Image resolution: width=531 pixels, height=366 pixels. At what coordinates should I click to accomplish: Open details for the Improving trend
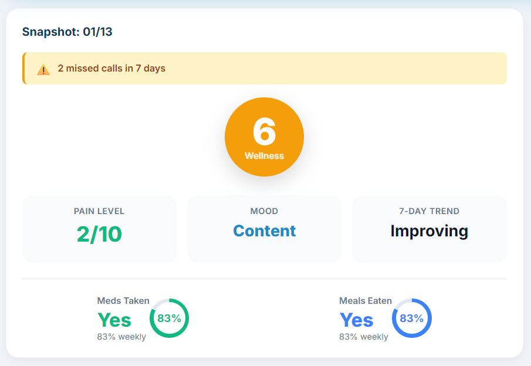[429, 231]
